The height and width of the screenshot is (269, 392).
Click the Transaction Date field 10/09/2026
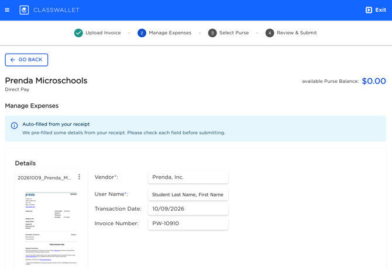(188, 209)
